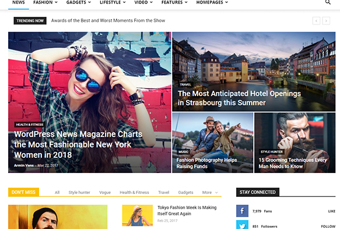Click the Health & Fitness category tag
The height and width of the screenshot is (229, 340).
tap(30, 125)
